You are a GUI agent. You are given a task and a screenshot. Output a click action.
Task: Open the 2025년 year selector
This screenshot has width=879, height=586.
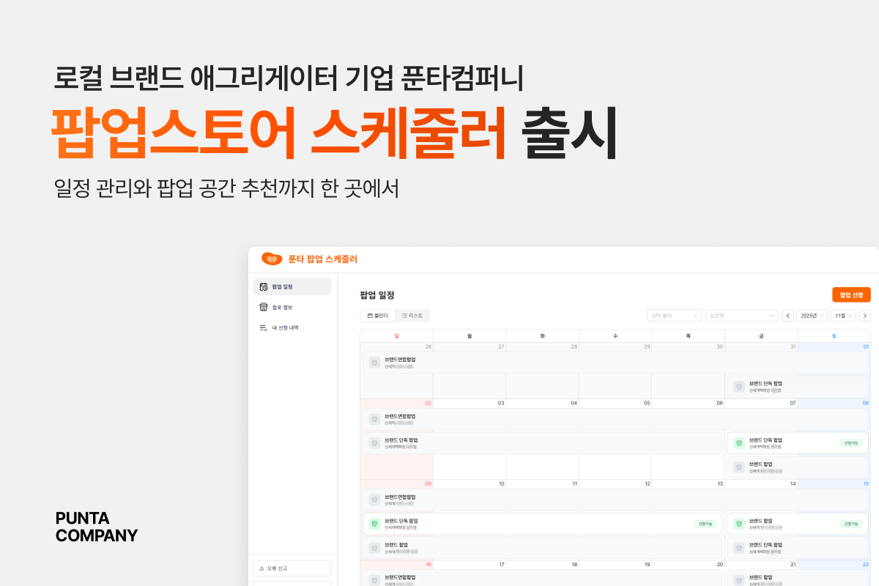click(x=812, y=316)
